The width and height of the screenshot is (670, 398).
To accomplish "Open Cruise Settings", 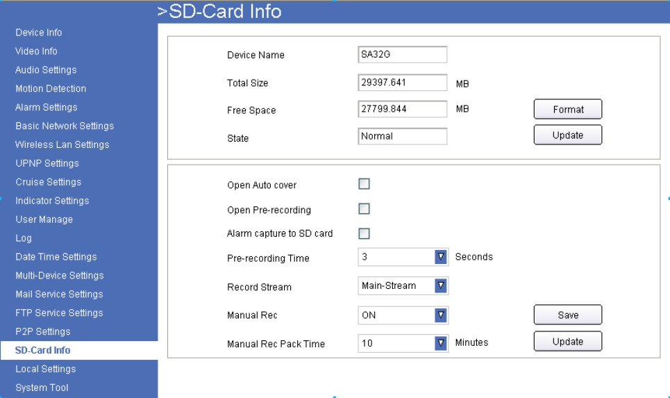I will (x=49, y=182).
